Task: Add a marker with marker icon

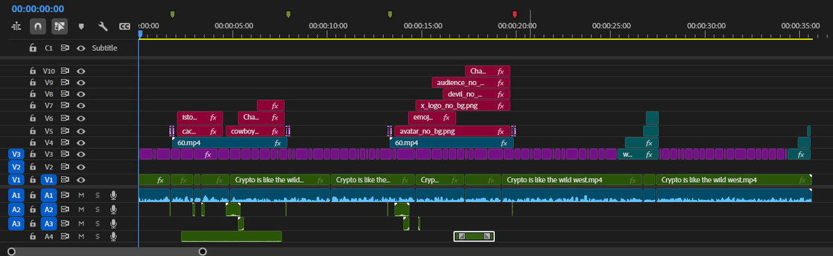Action: click(x=82, y=26)
